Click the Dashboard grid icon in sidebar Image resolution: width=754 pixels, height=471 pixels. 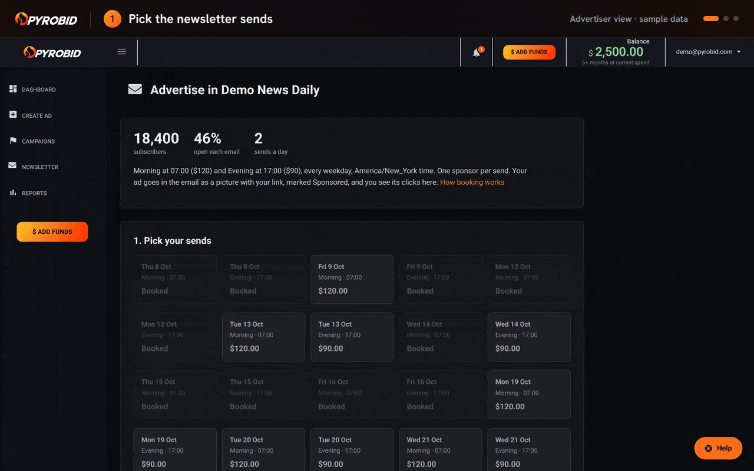tap(13, 89)
